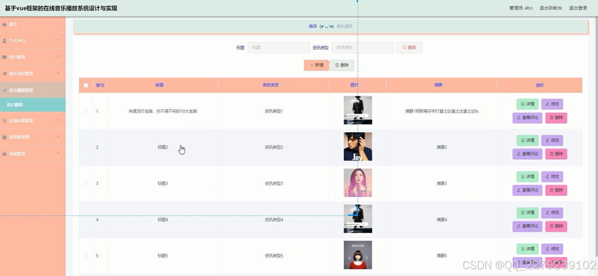This screenshot has width=598, height=276.
Task: Select the 音乐翻唱 submenu item
Action: click(x=33, y=105)
